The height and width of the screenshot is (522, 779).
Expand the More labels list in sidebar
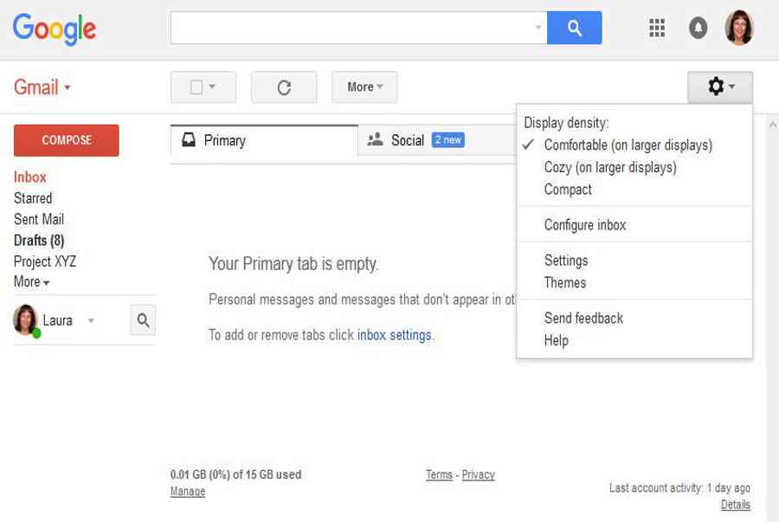32,281
